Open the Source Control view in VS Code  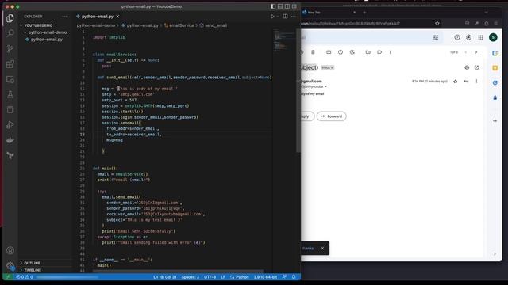pos(10,48)
